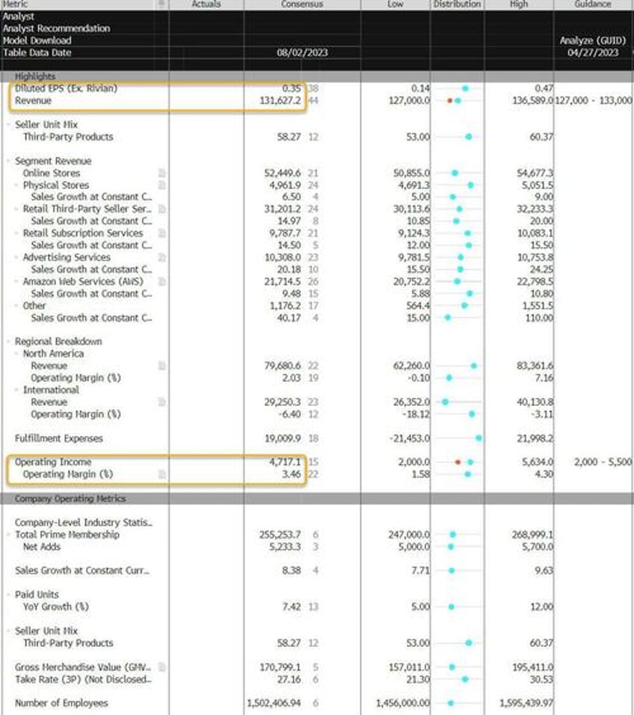
Task: Select AWS consensus value 21,714.5
Action: click(283, 281)
